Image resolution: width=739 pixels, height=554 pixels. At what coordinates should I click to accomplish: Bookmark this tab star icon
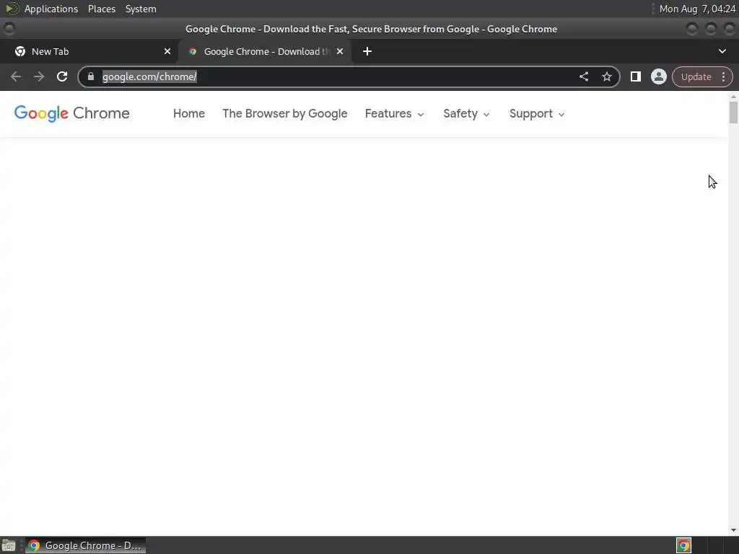coord(606,76)
